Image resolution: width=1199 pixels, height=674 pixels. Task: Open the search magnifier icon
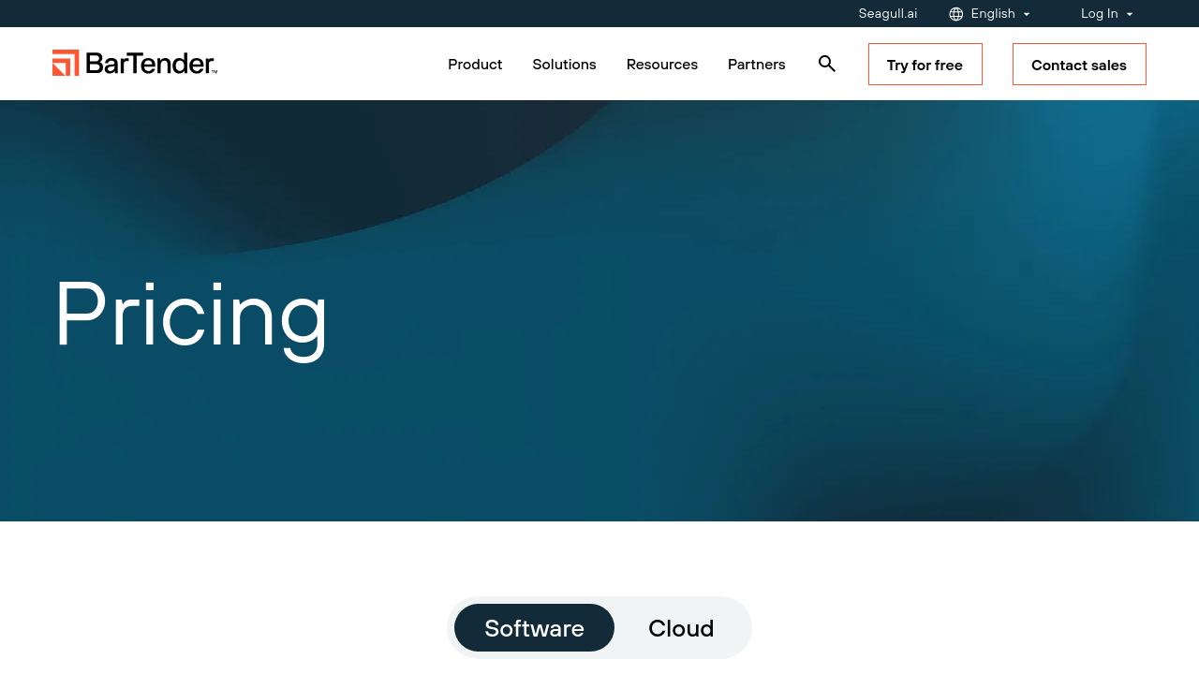tap(826, 64)
